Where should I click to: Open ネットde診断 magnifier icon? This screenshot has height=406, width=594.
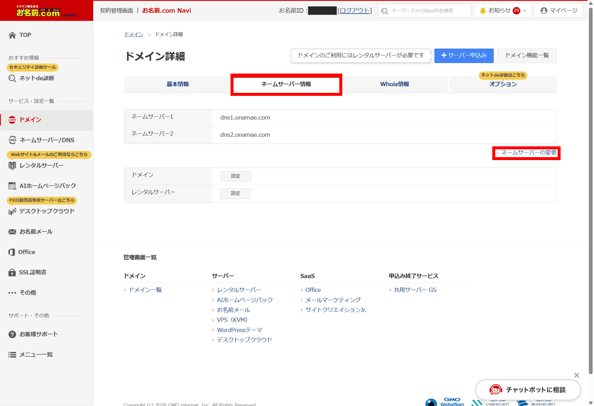12,78
